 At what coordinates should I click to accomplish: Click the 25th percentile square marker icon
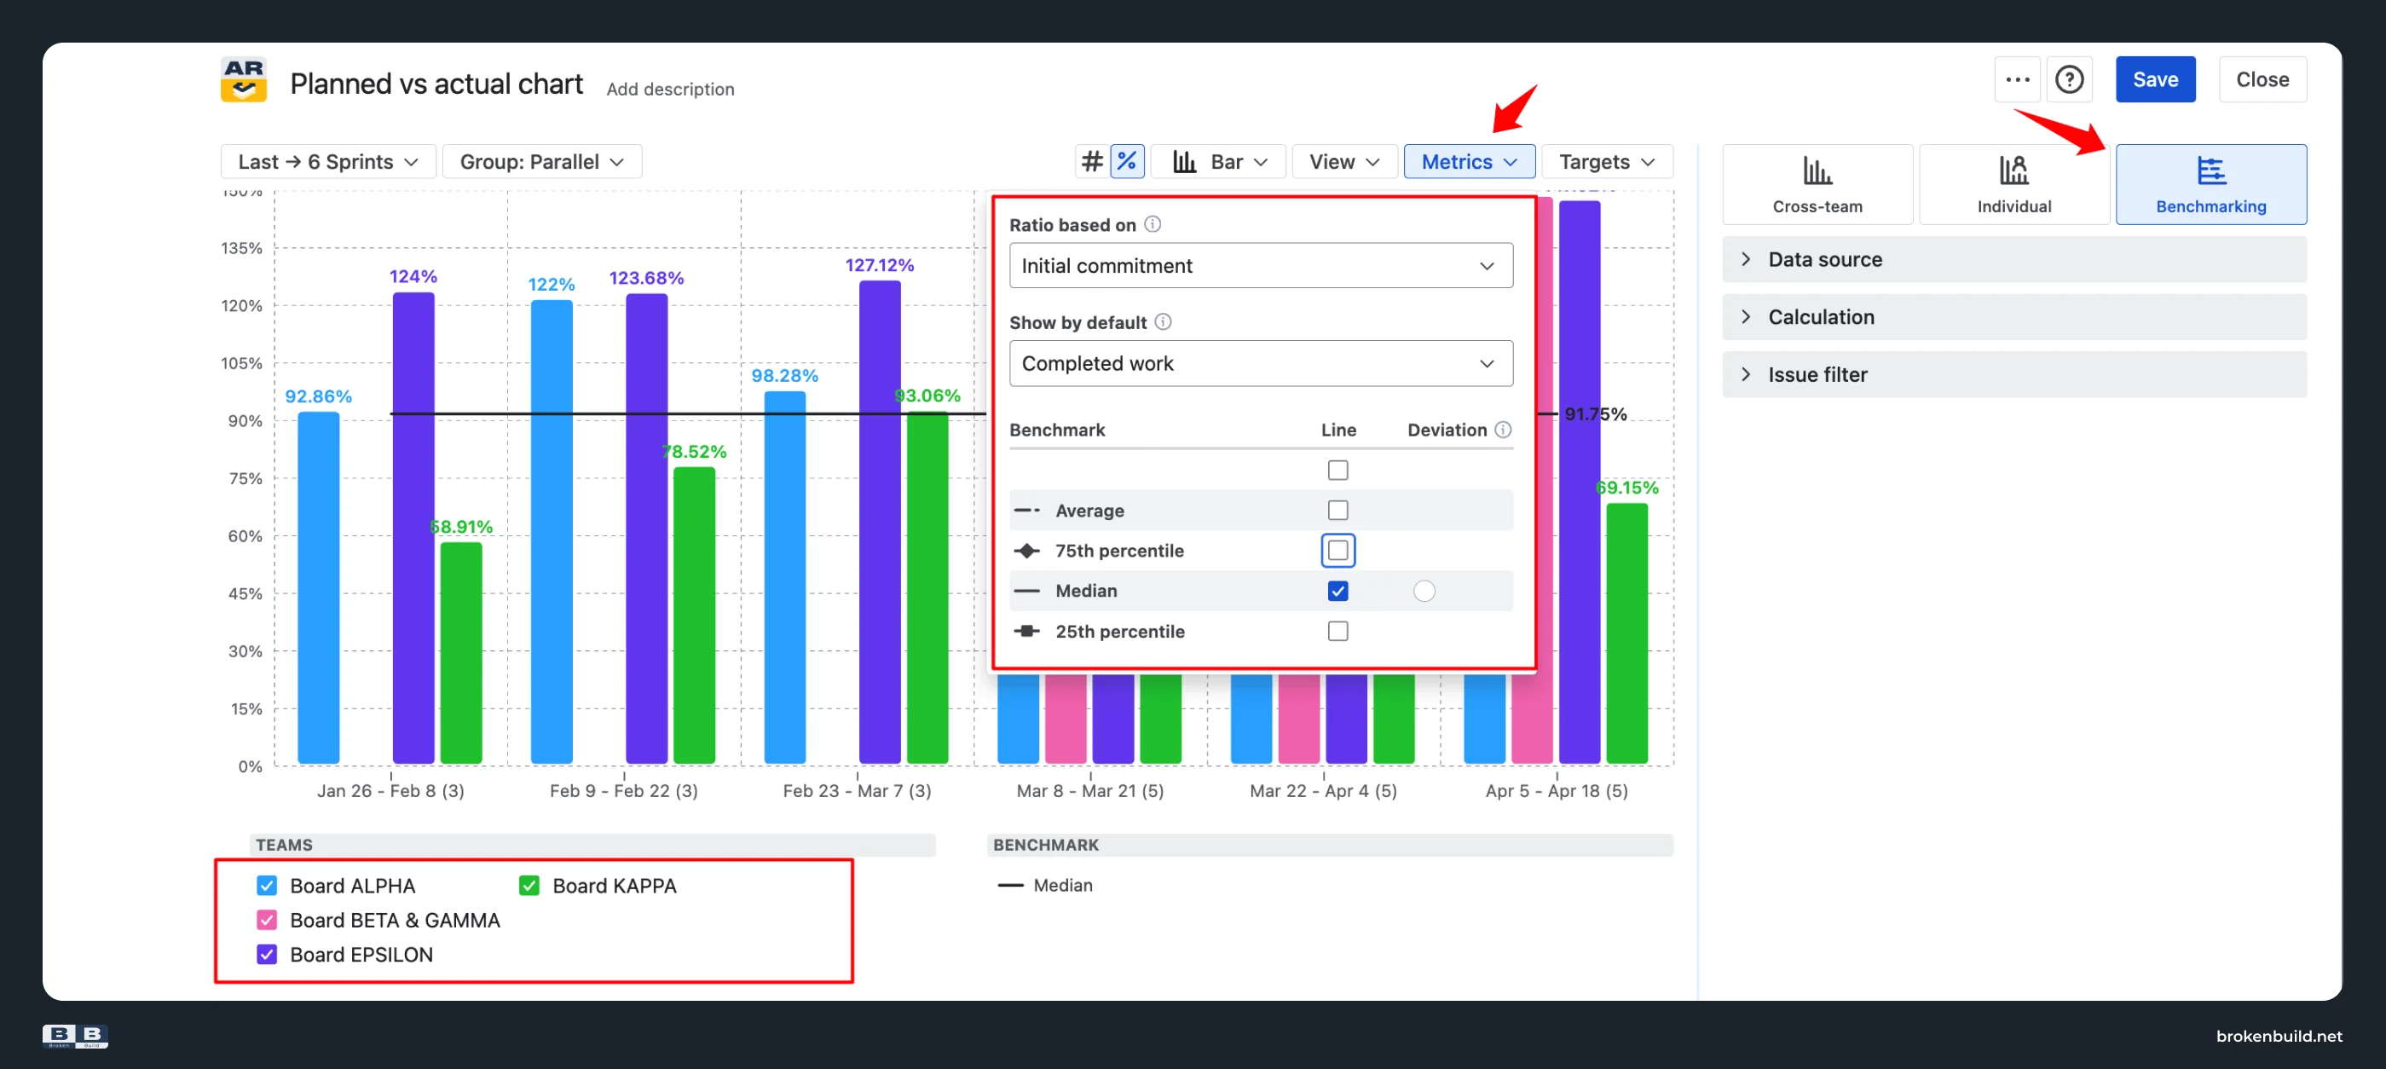[x=1026, y=631]
